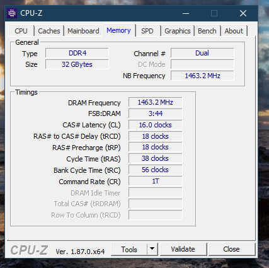Click the tRCD 18 clocks value
This screenshot has width=269, height=268.
[x=156, y=136]
